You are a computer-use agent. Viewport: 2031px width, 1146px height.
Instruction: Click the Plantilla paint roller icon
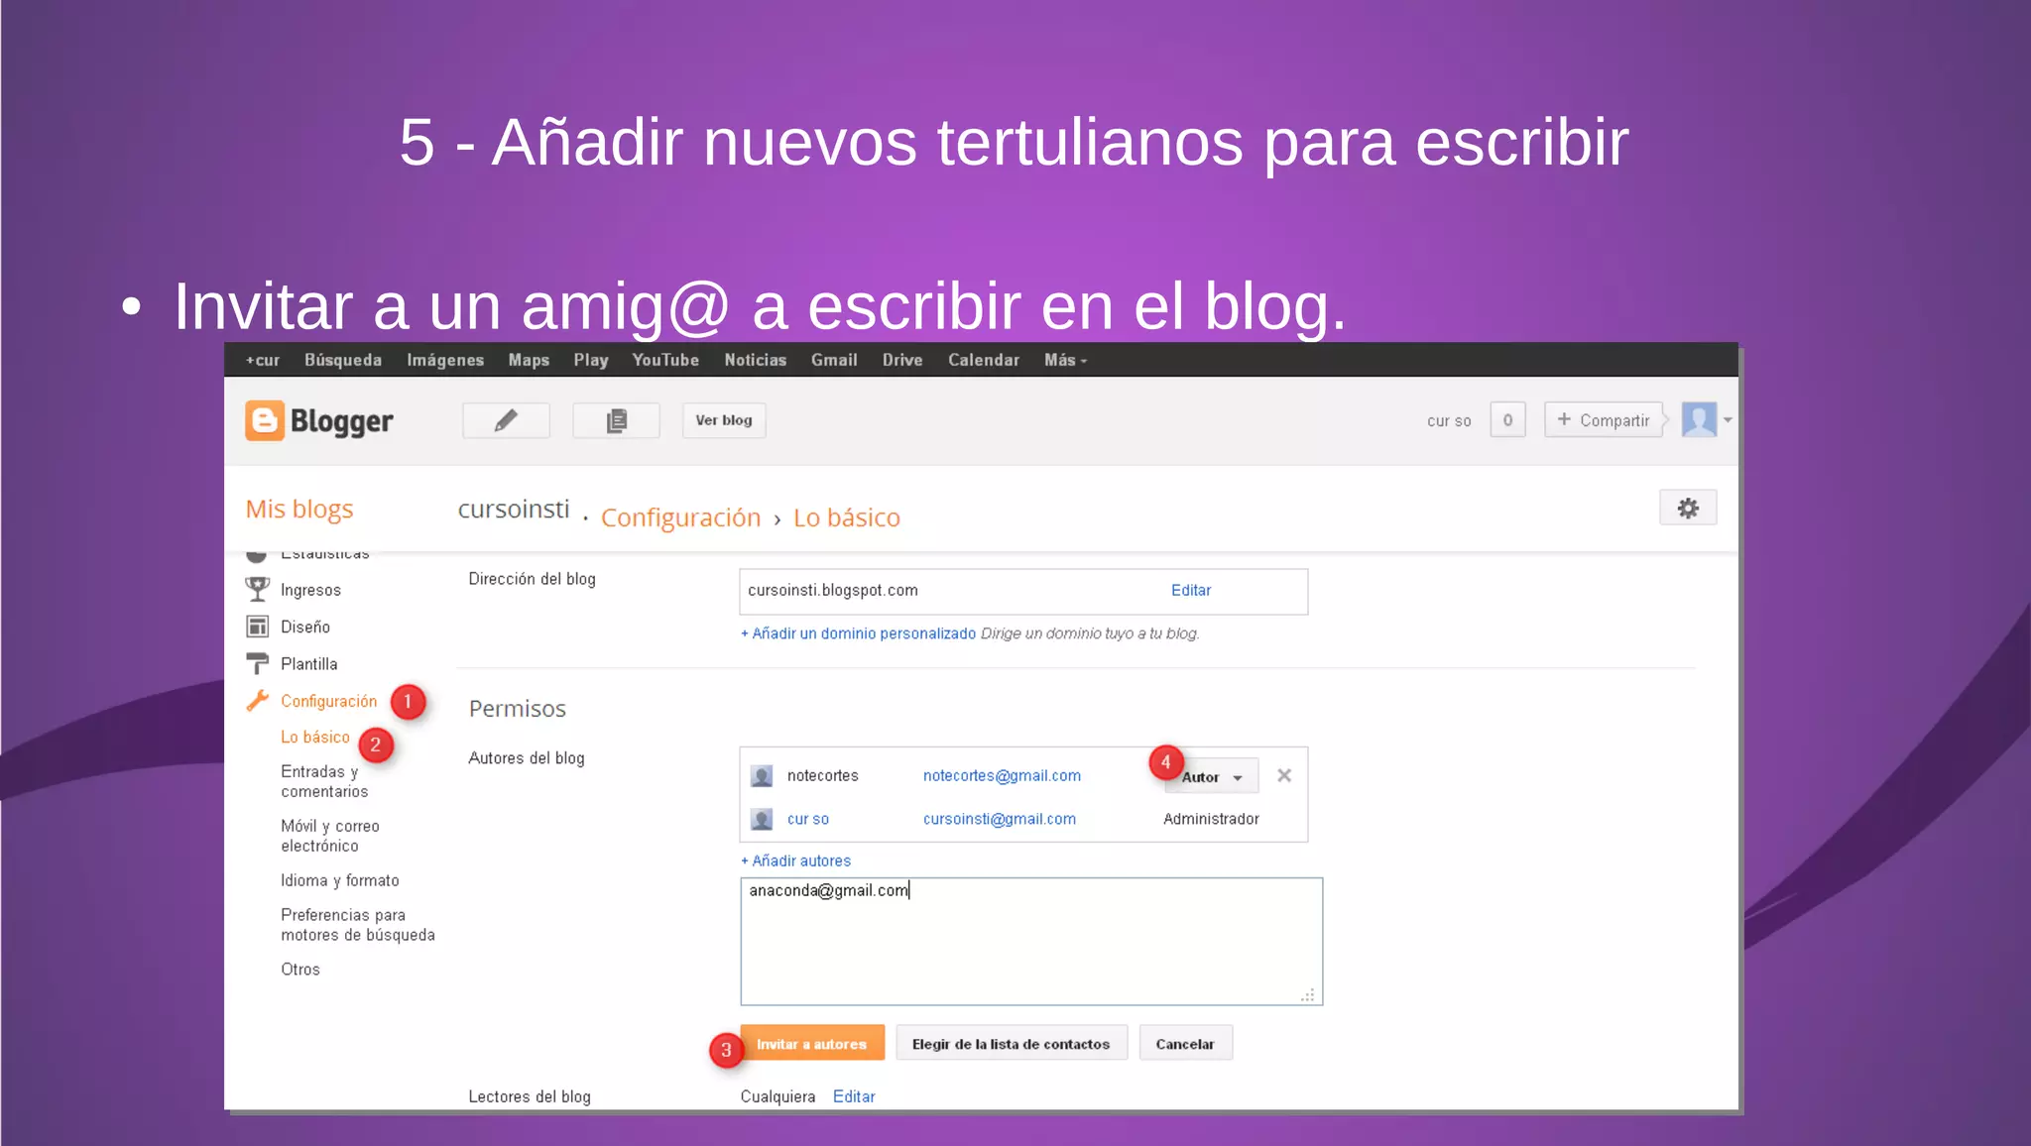point(257,663)
